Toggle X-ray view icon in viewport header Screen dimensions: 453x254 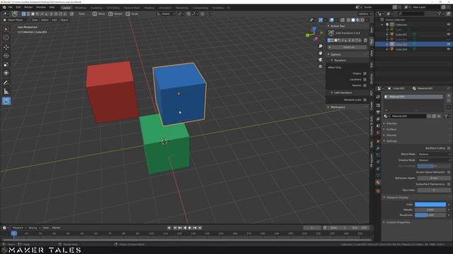coord(343,20)
